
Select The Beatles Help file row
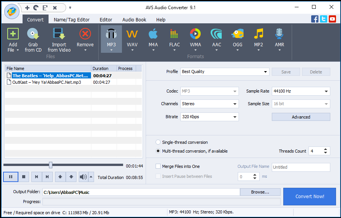[x=73, y=75]
